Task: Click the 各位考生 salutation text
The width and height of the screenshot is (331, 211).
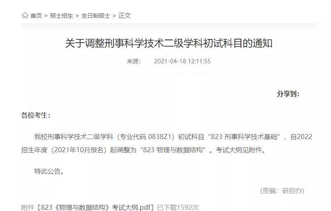Action: pyautogui.click(x=36, y=115)
